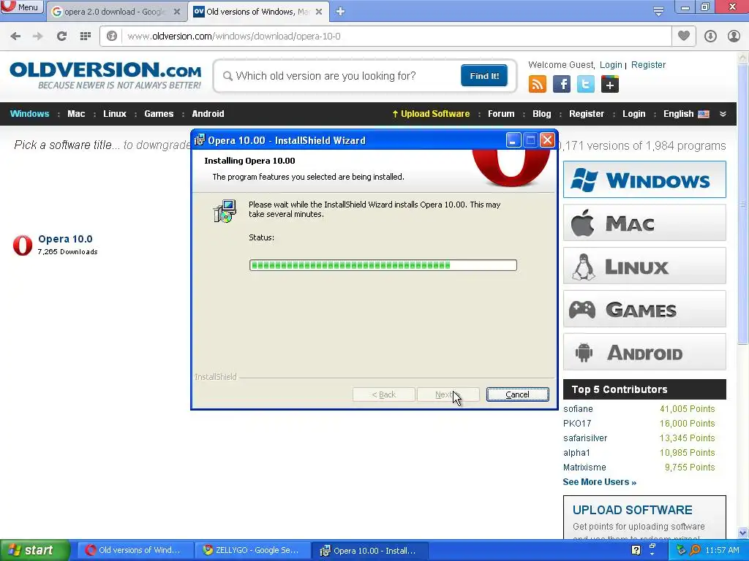Image resolution: width=749 pixels, height=561 pixels.
Task: Click the Linux platform banner
Action: (644, 266)
